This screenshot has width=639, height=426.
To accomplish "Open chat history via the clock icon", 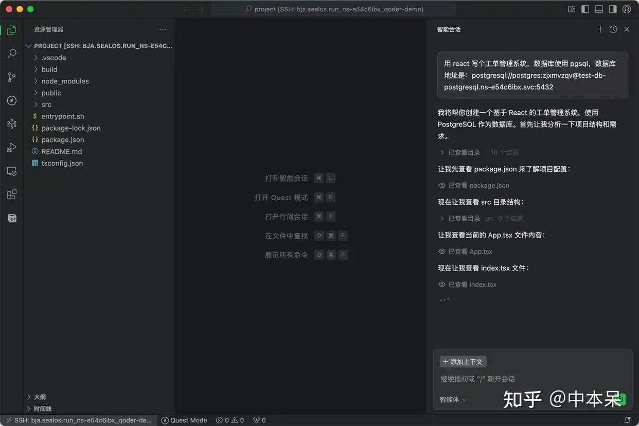I will pyautogui.click(x=613, y=29).
